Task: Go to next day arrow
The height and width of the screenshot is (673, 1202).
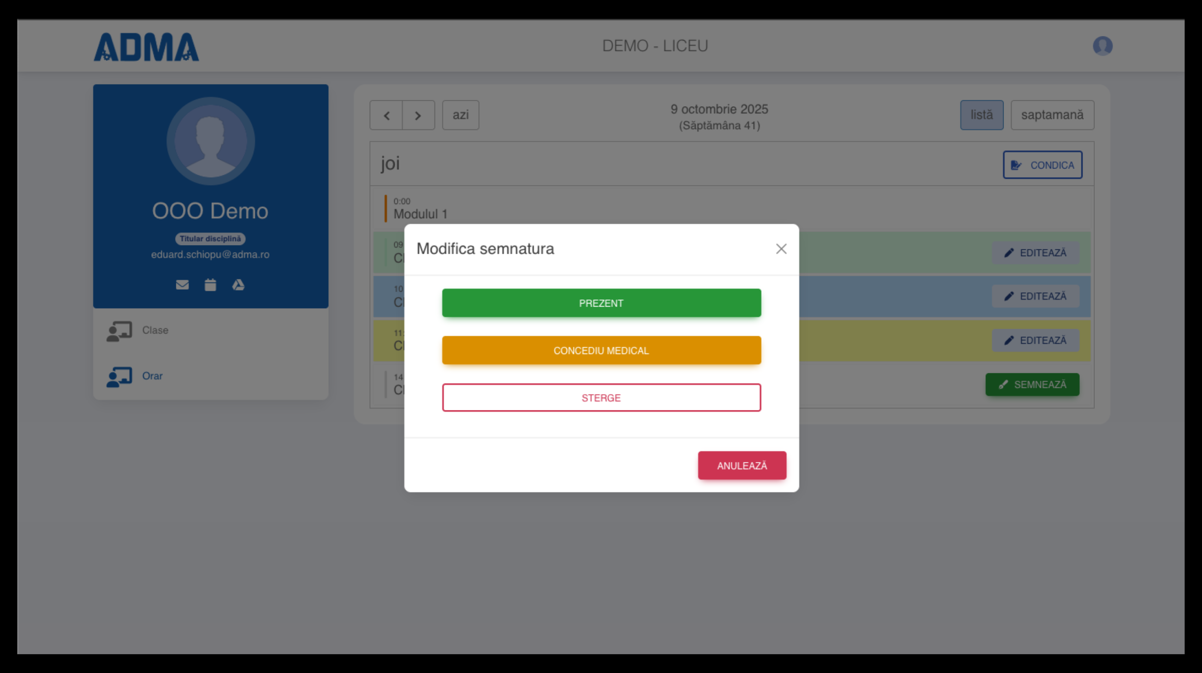Action: point(418,115)
